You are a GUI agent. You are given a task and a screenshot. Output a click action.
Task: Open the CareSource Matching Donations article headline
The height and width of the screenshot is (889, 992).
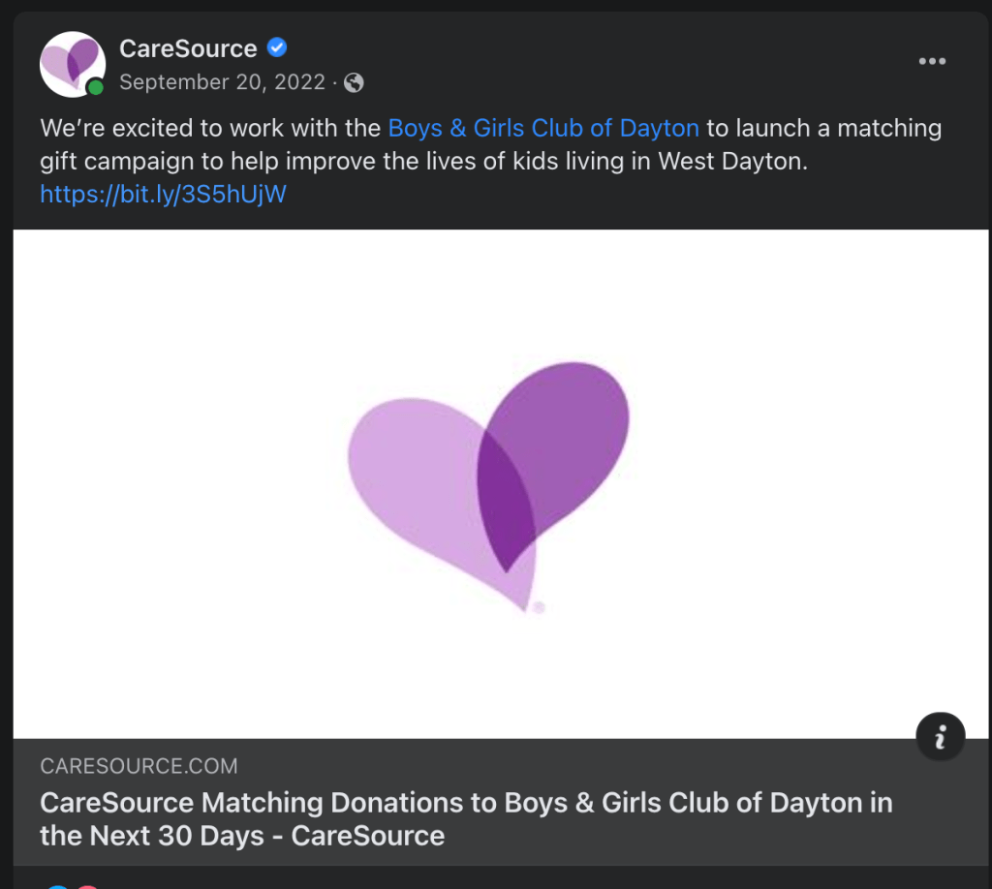[x=465, y=818]
